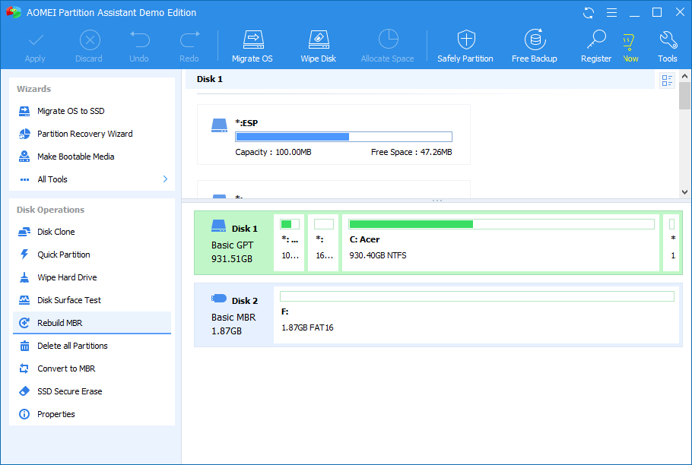
Task: Click the Now shopping cart icon
Action: [629, 42]
